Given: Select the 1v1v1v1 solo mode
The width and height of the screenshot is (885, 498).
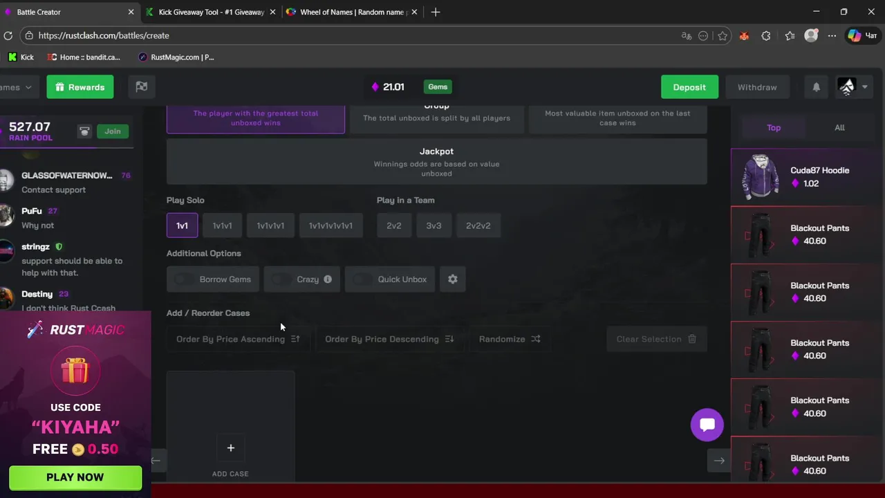Looking at the screenshot, I should (x=270, y=225).
